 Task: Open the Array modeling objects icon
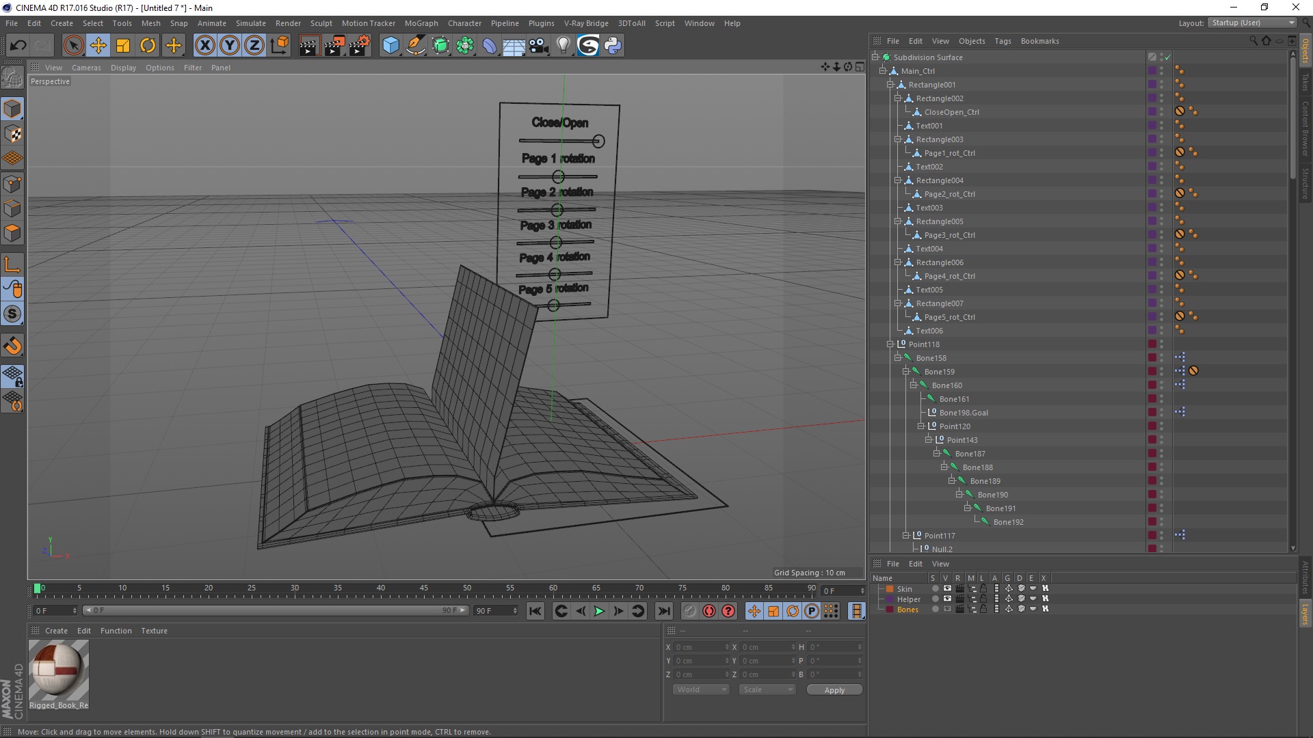[465, 46]
